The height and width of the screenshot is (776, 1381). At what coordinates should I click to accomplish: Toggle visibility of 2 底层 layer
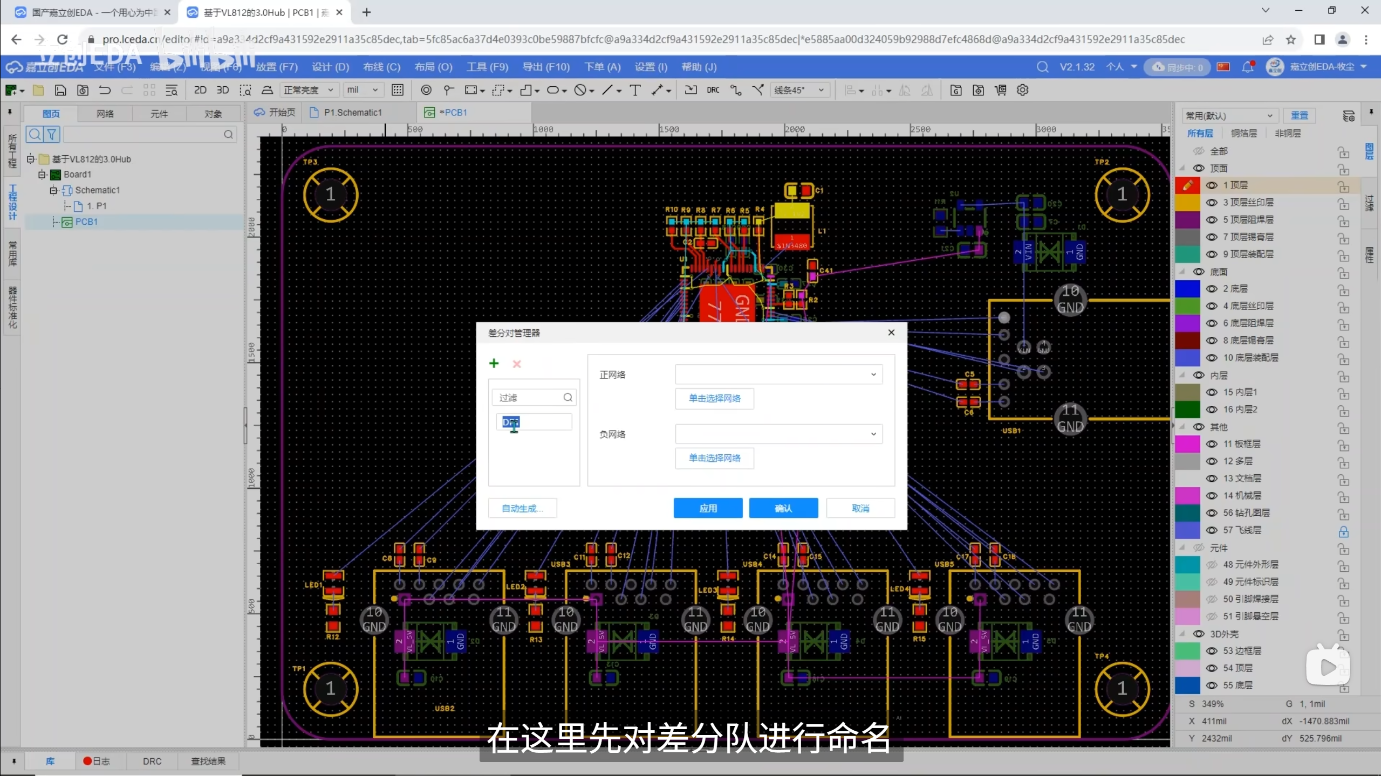pos(1212,289)
